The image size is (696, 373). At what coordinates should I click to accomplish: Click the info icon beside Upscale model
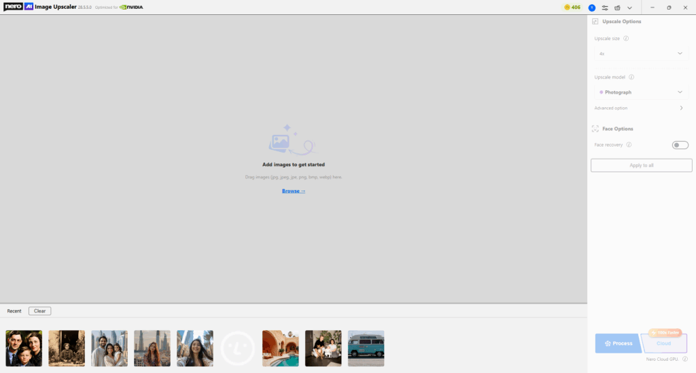[x=631, y=77]
